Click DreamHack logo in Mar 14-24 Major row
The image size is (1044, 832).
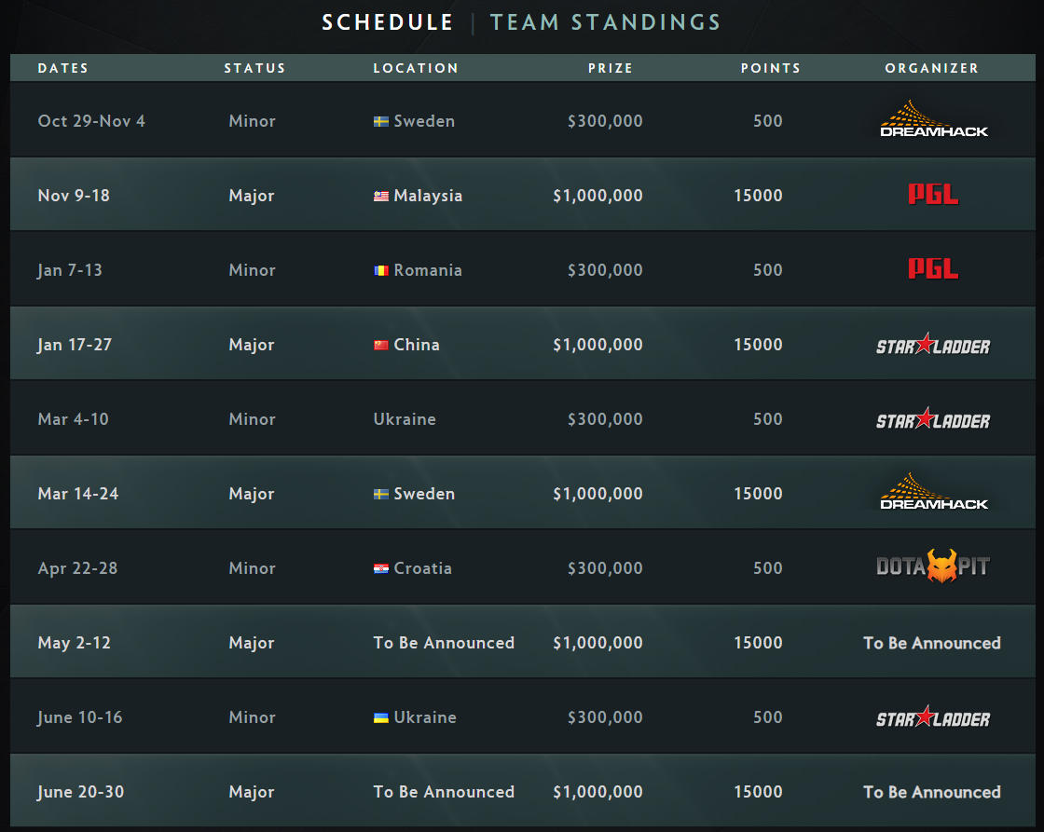933,492
